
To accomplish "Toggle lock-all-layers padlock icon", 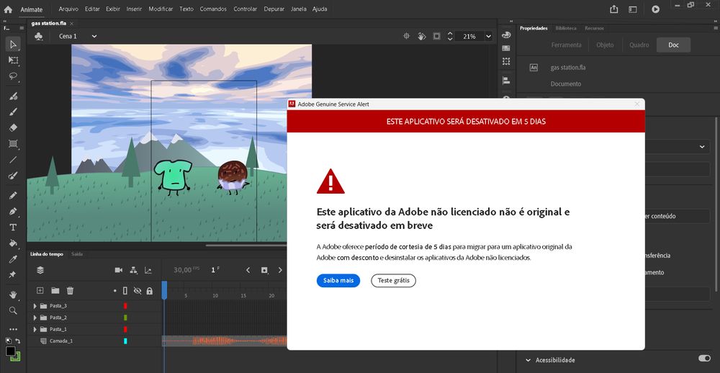I will (x=149, y=291).
